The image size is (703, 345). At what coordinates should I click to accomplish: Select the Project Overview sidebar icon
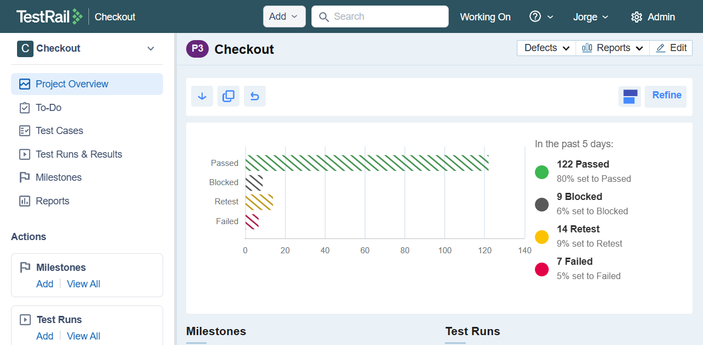pyautogui.click(x=25, y=84)
